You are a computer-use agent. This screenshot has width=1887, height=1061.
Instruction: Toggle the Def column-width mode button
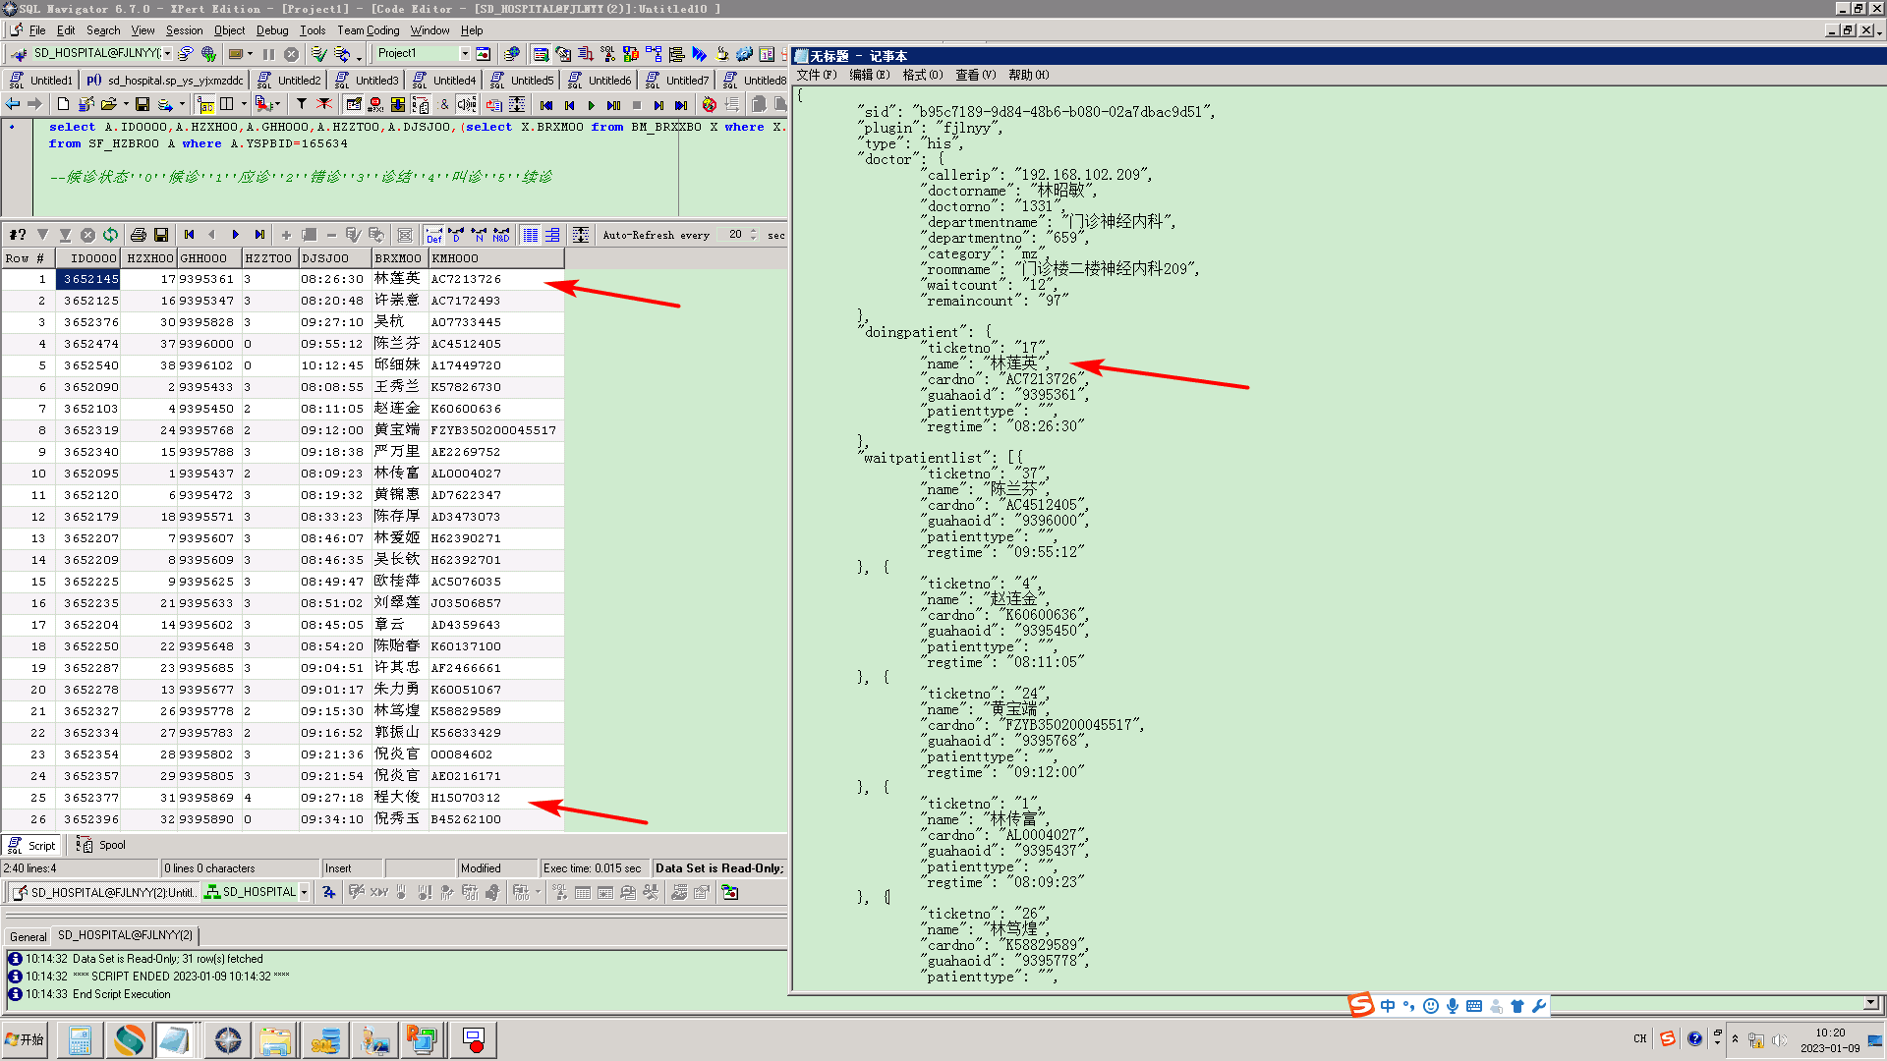(433, 235)
